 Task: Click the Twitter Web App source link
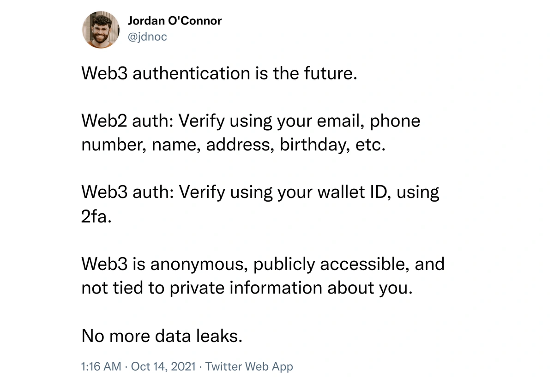(x=249, y=366)
